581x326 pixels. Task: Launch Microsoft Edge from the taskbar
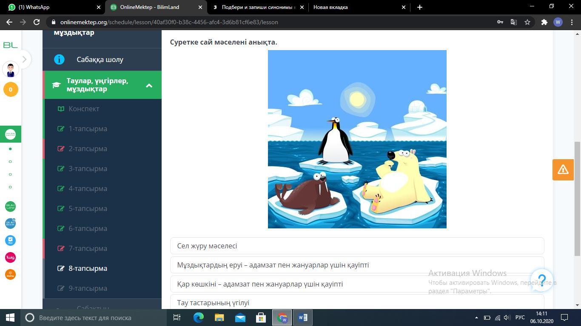pyautogui.click(x=199, y=318)
